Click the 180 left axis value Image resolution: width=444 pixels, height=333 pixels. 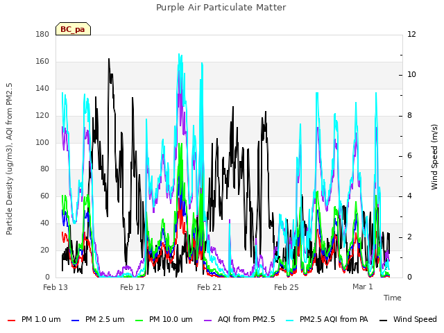pyautogui.click(x=42, y=35)
